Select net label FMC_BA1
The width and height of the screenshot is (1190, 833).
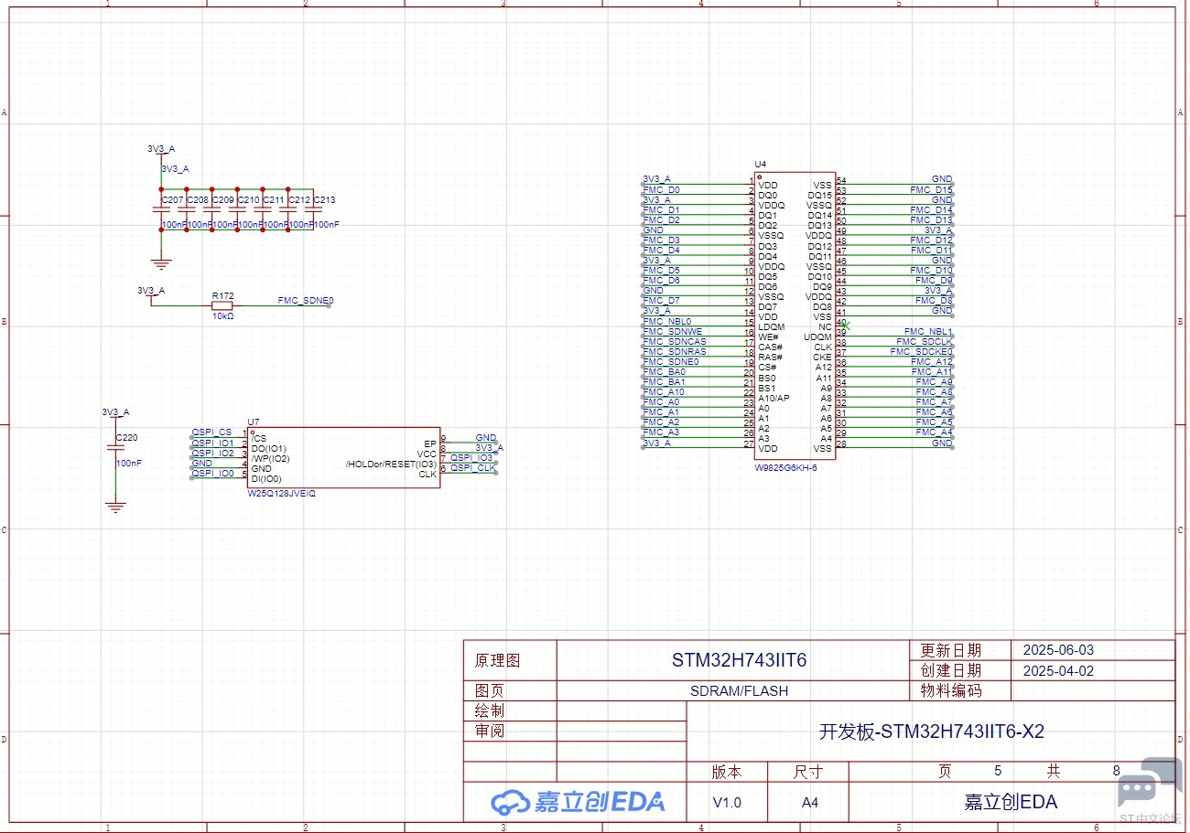(x=664, y=381)
